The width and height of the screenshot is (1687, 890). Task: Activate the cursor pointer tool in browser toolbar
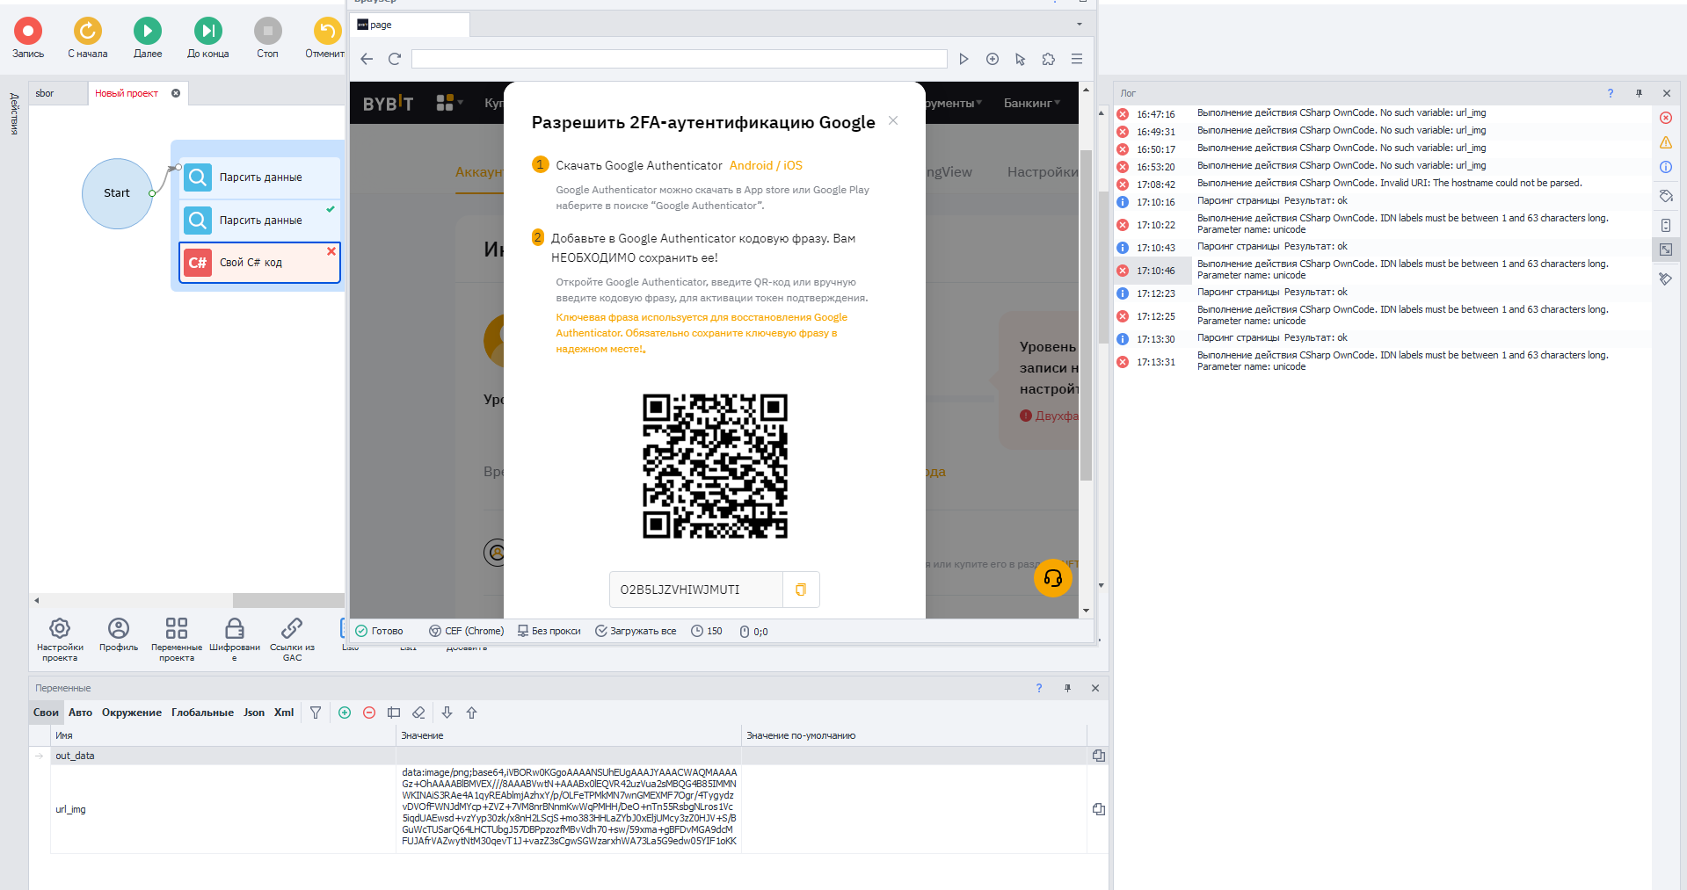coord(1020,59)
